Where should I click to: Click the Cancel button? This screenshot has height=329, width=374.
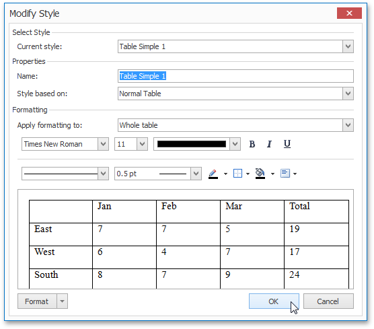[328, 301]
